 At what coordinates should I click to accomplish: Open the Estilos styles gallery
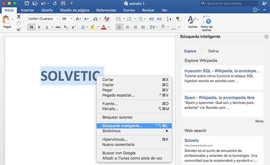tap(192, 22)
